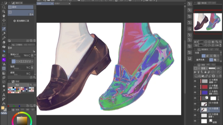Toggle visibility of the blue 15% layer
Image resolution: width=223 pixels, height=125 pixels.
pyautogui.click(x=195, y=92)
